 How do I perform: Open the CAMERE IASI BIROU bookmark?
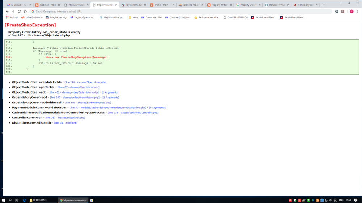pos(236,17)
